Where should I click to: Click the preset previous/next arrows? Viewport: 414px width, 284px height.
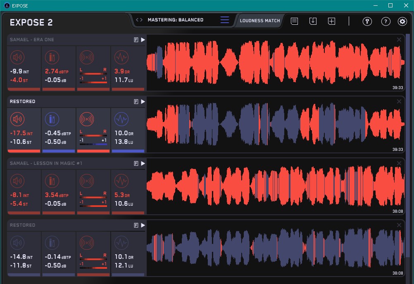click(139, 20)
